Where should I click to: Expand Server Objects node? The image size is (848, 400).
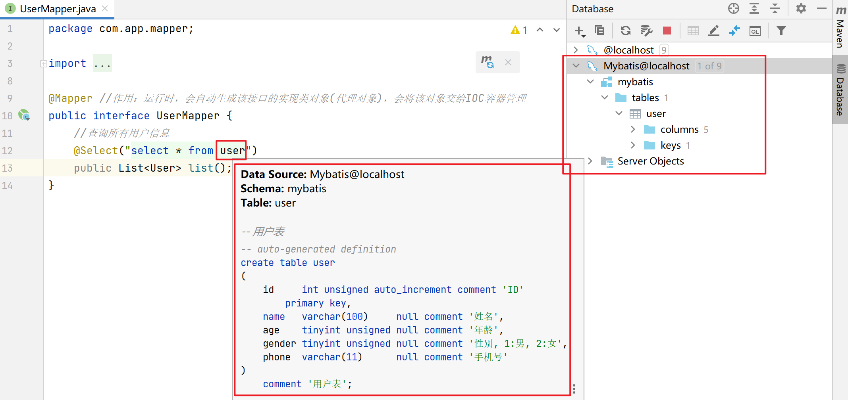click(x=590, y=161)
